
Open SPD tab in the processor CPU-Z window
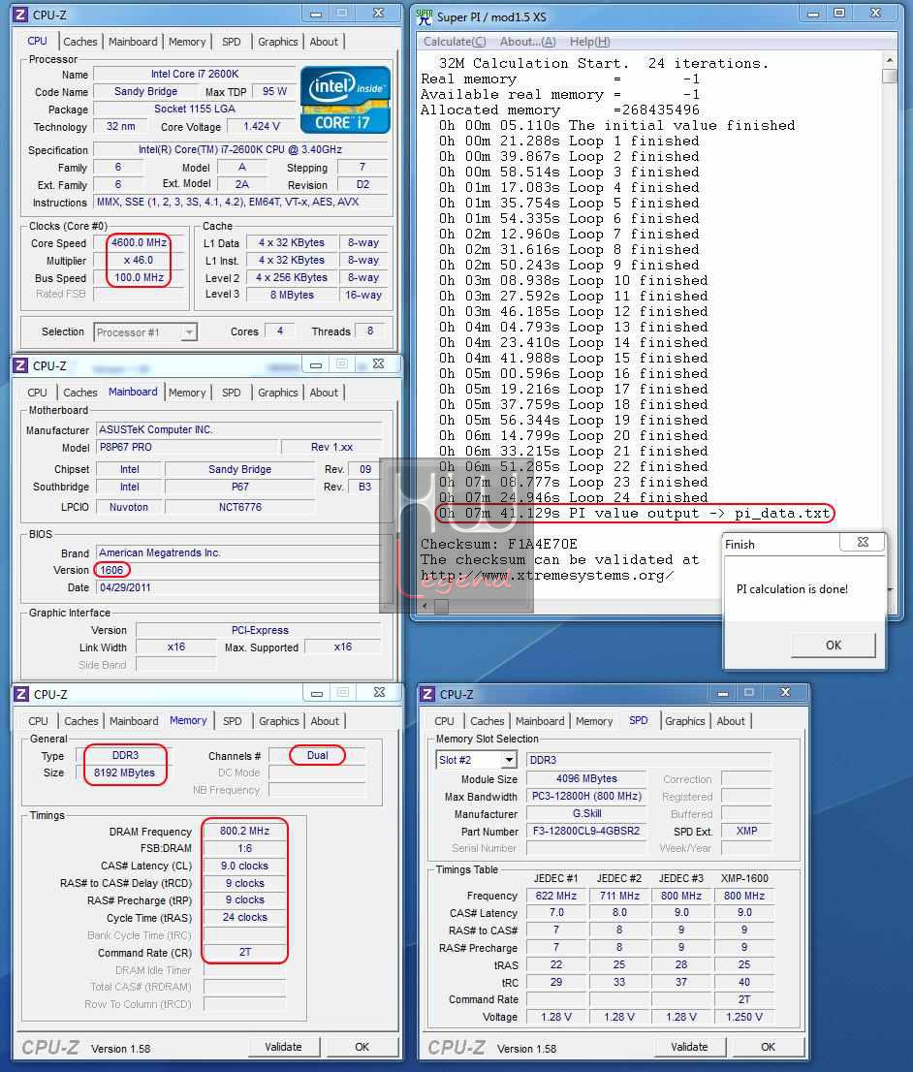[231, 42]
